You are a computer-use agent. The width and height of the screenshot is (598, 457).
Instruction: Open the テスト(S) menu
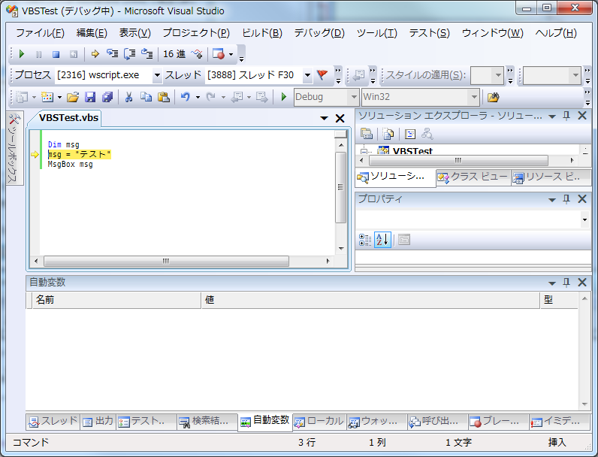click(x=430, y=33)
